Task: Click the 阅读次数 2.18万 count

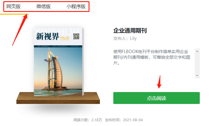Action: (x=88, y=120)
